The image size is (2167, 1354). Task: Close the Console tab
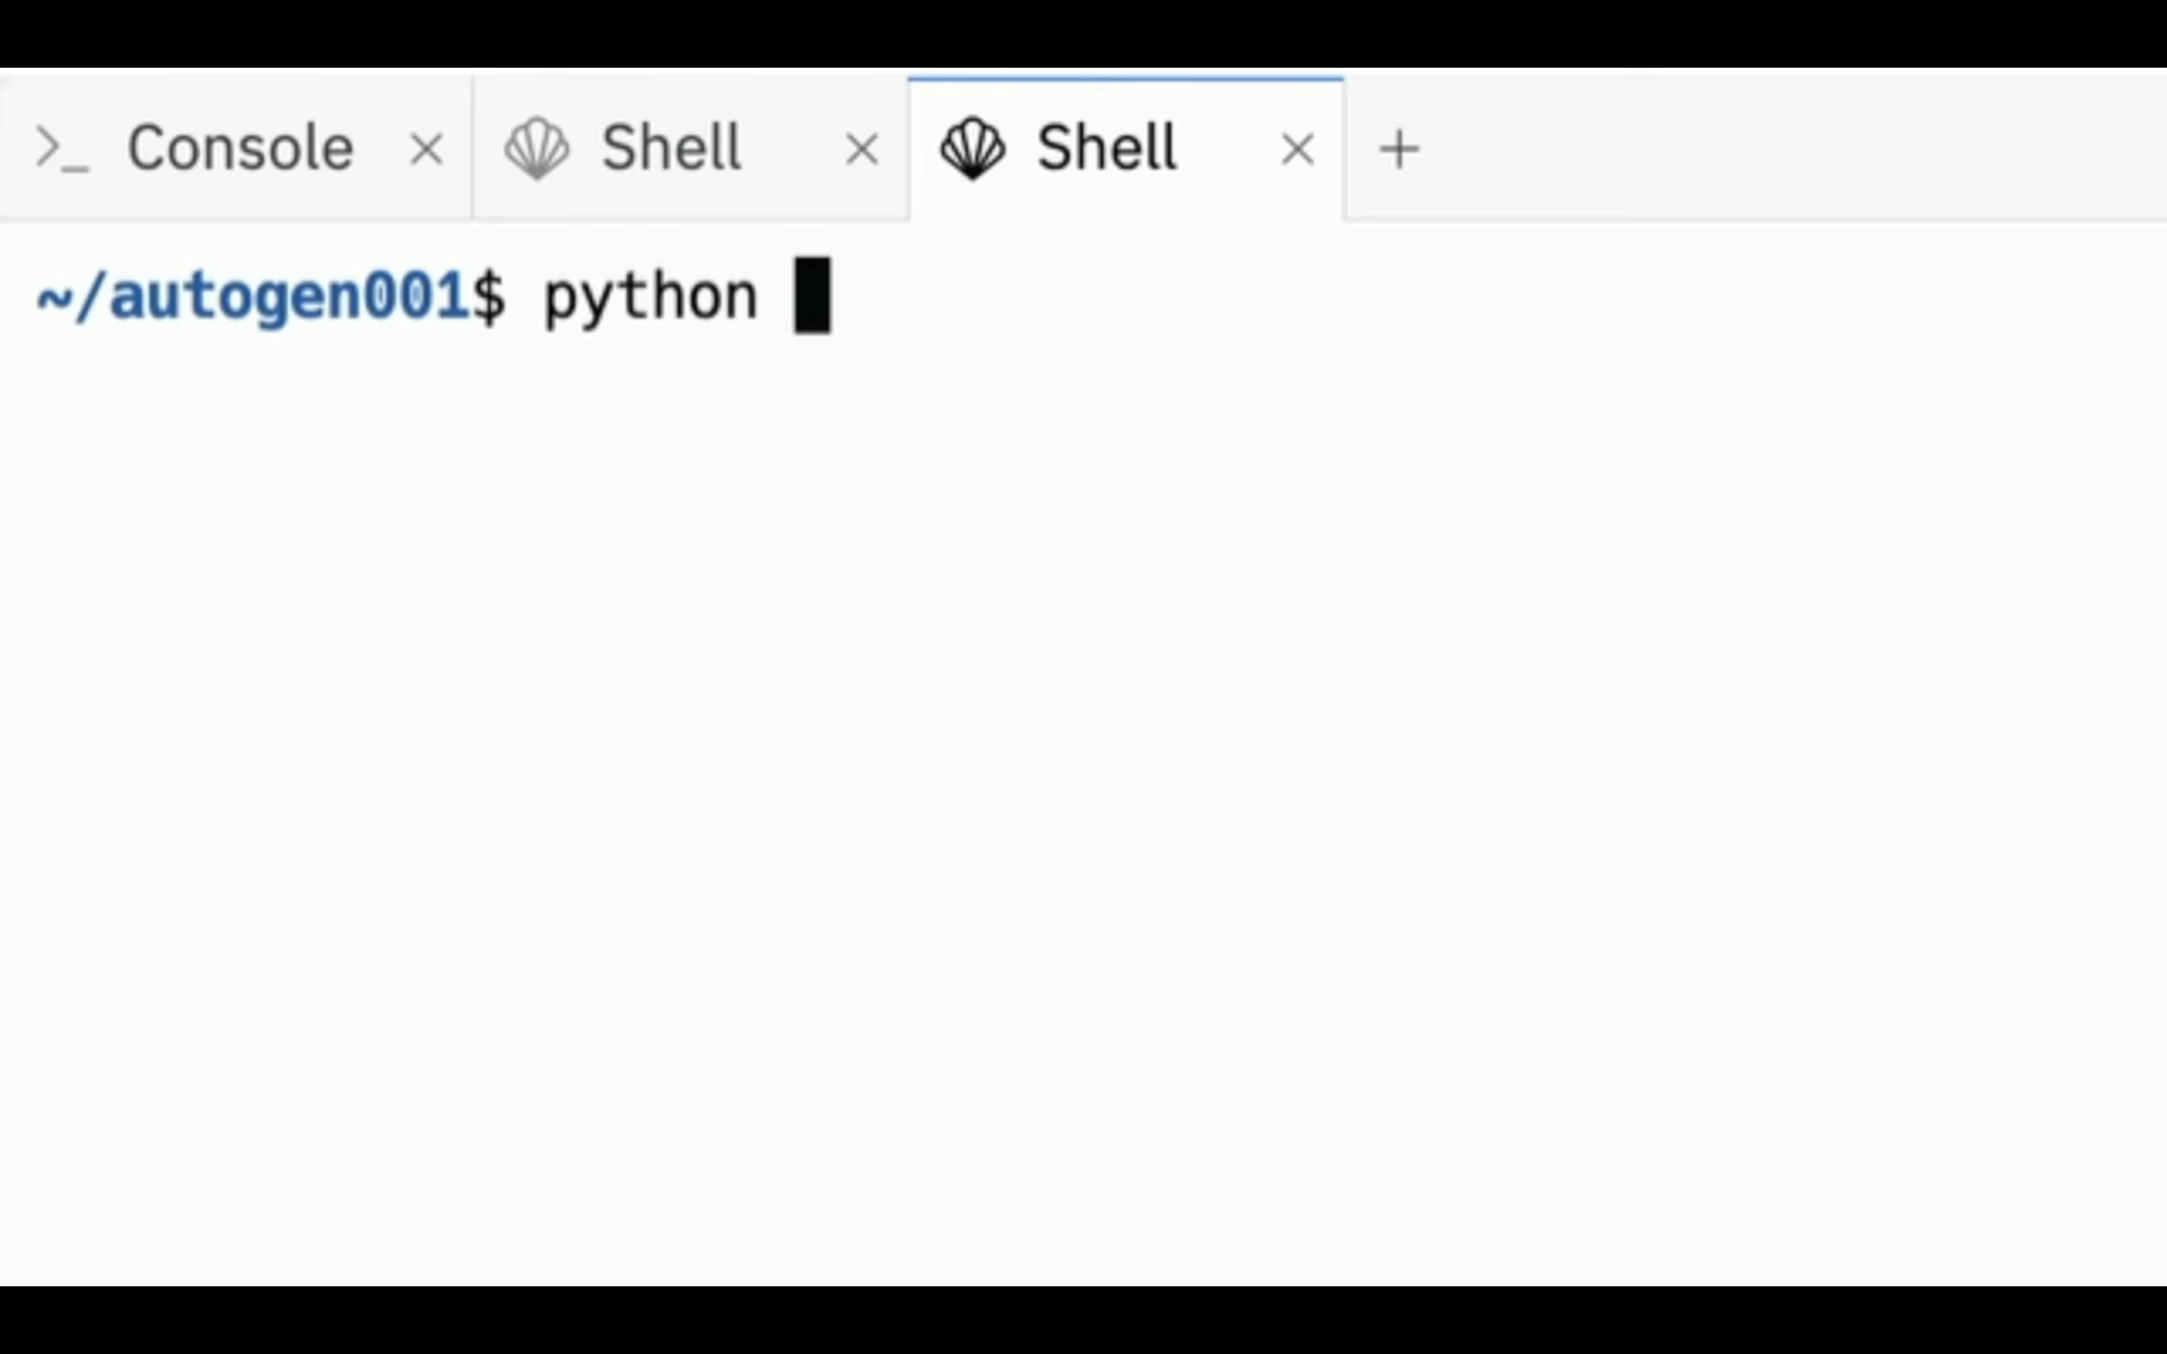(426, 150)
